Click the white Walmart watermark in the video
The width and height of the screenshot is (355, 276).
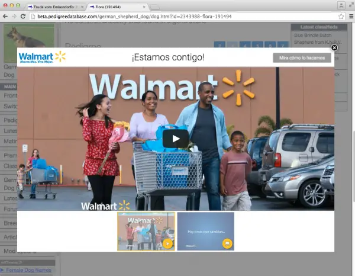click(105, 206)
